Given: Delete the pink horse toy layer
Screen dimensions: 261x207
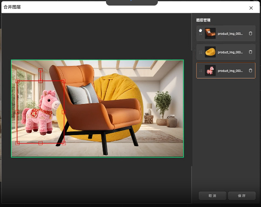Looking at the screenshot, I should [250, 71].
